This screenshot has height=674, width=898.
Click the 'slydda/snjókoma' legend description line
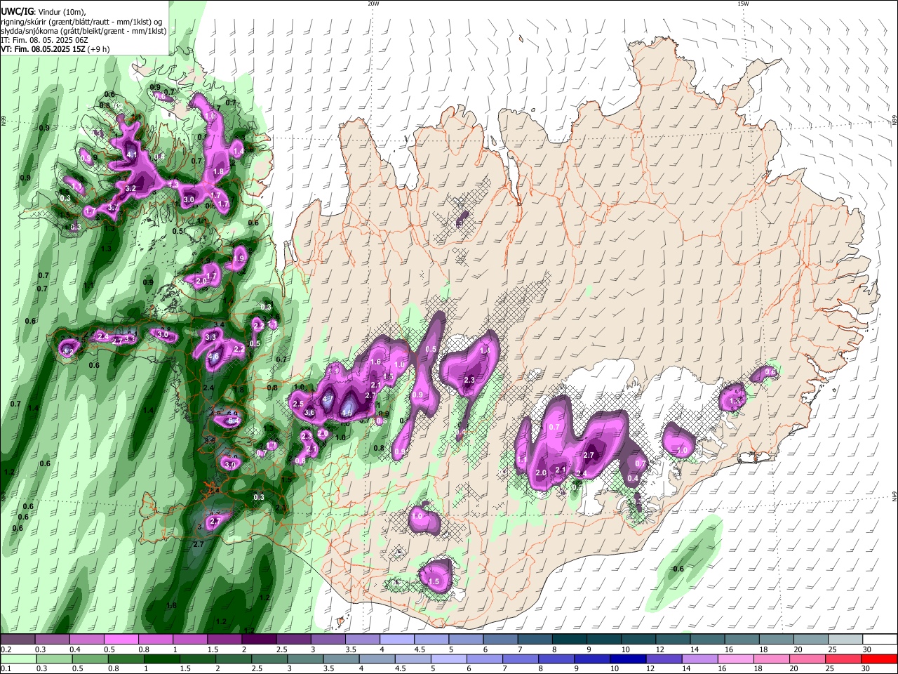tap(83, 31)
